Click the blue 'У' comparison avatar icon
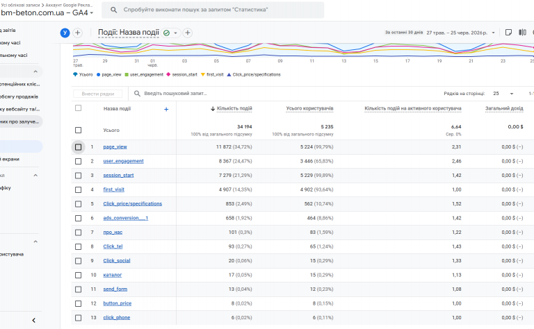This screenshot has width=534, height=329. click(x=65, y=33)
